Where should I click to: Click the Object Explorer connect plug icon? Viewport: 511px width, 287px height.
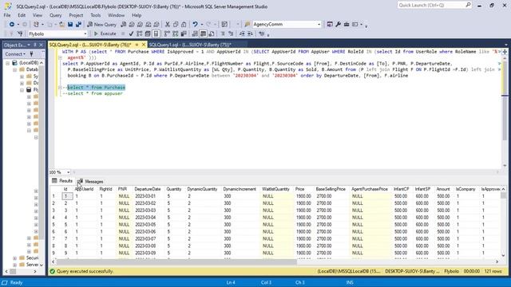[x=32, y=54]
